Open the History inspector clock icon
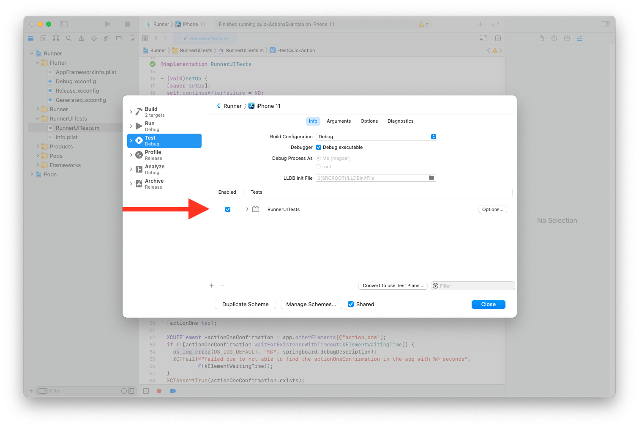Viewport: 639px width, 428px height. click(554, 38)
